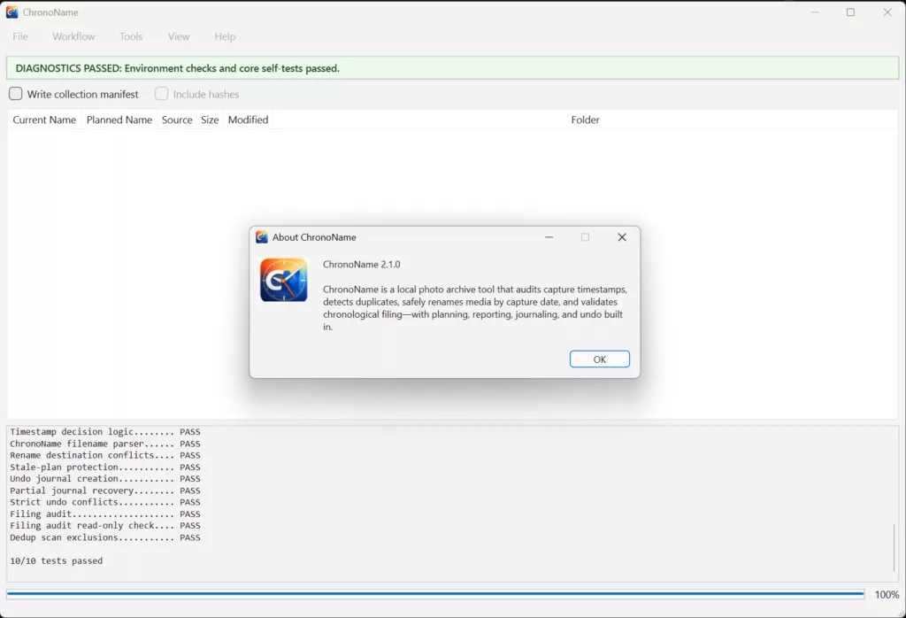Sort by the Folder column header
The image size is (906, 618).
[x=586, y=120]
